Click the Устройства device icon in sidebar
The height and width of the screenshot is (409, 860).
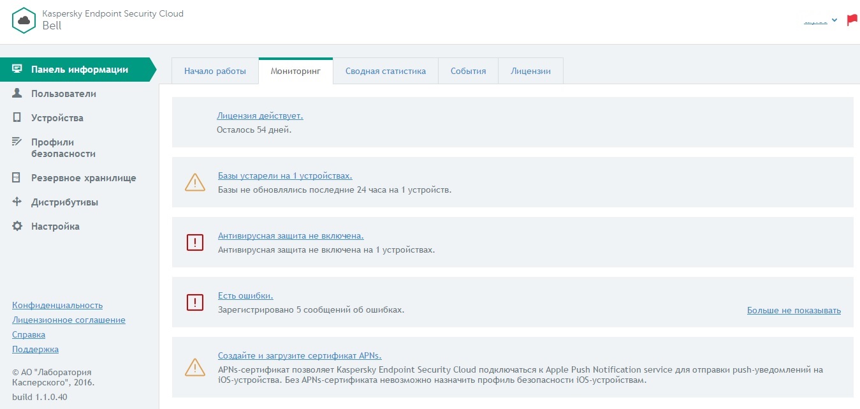tap(17, 117)
